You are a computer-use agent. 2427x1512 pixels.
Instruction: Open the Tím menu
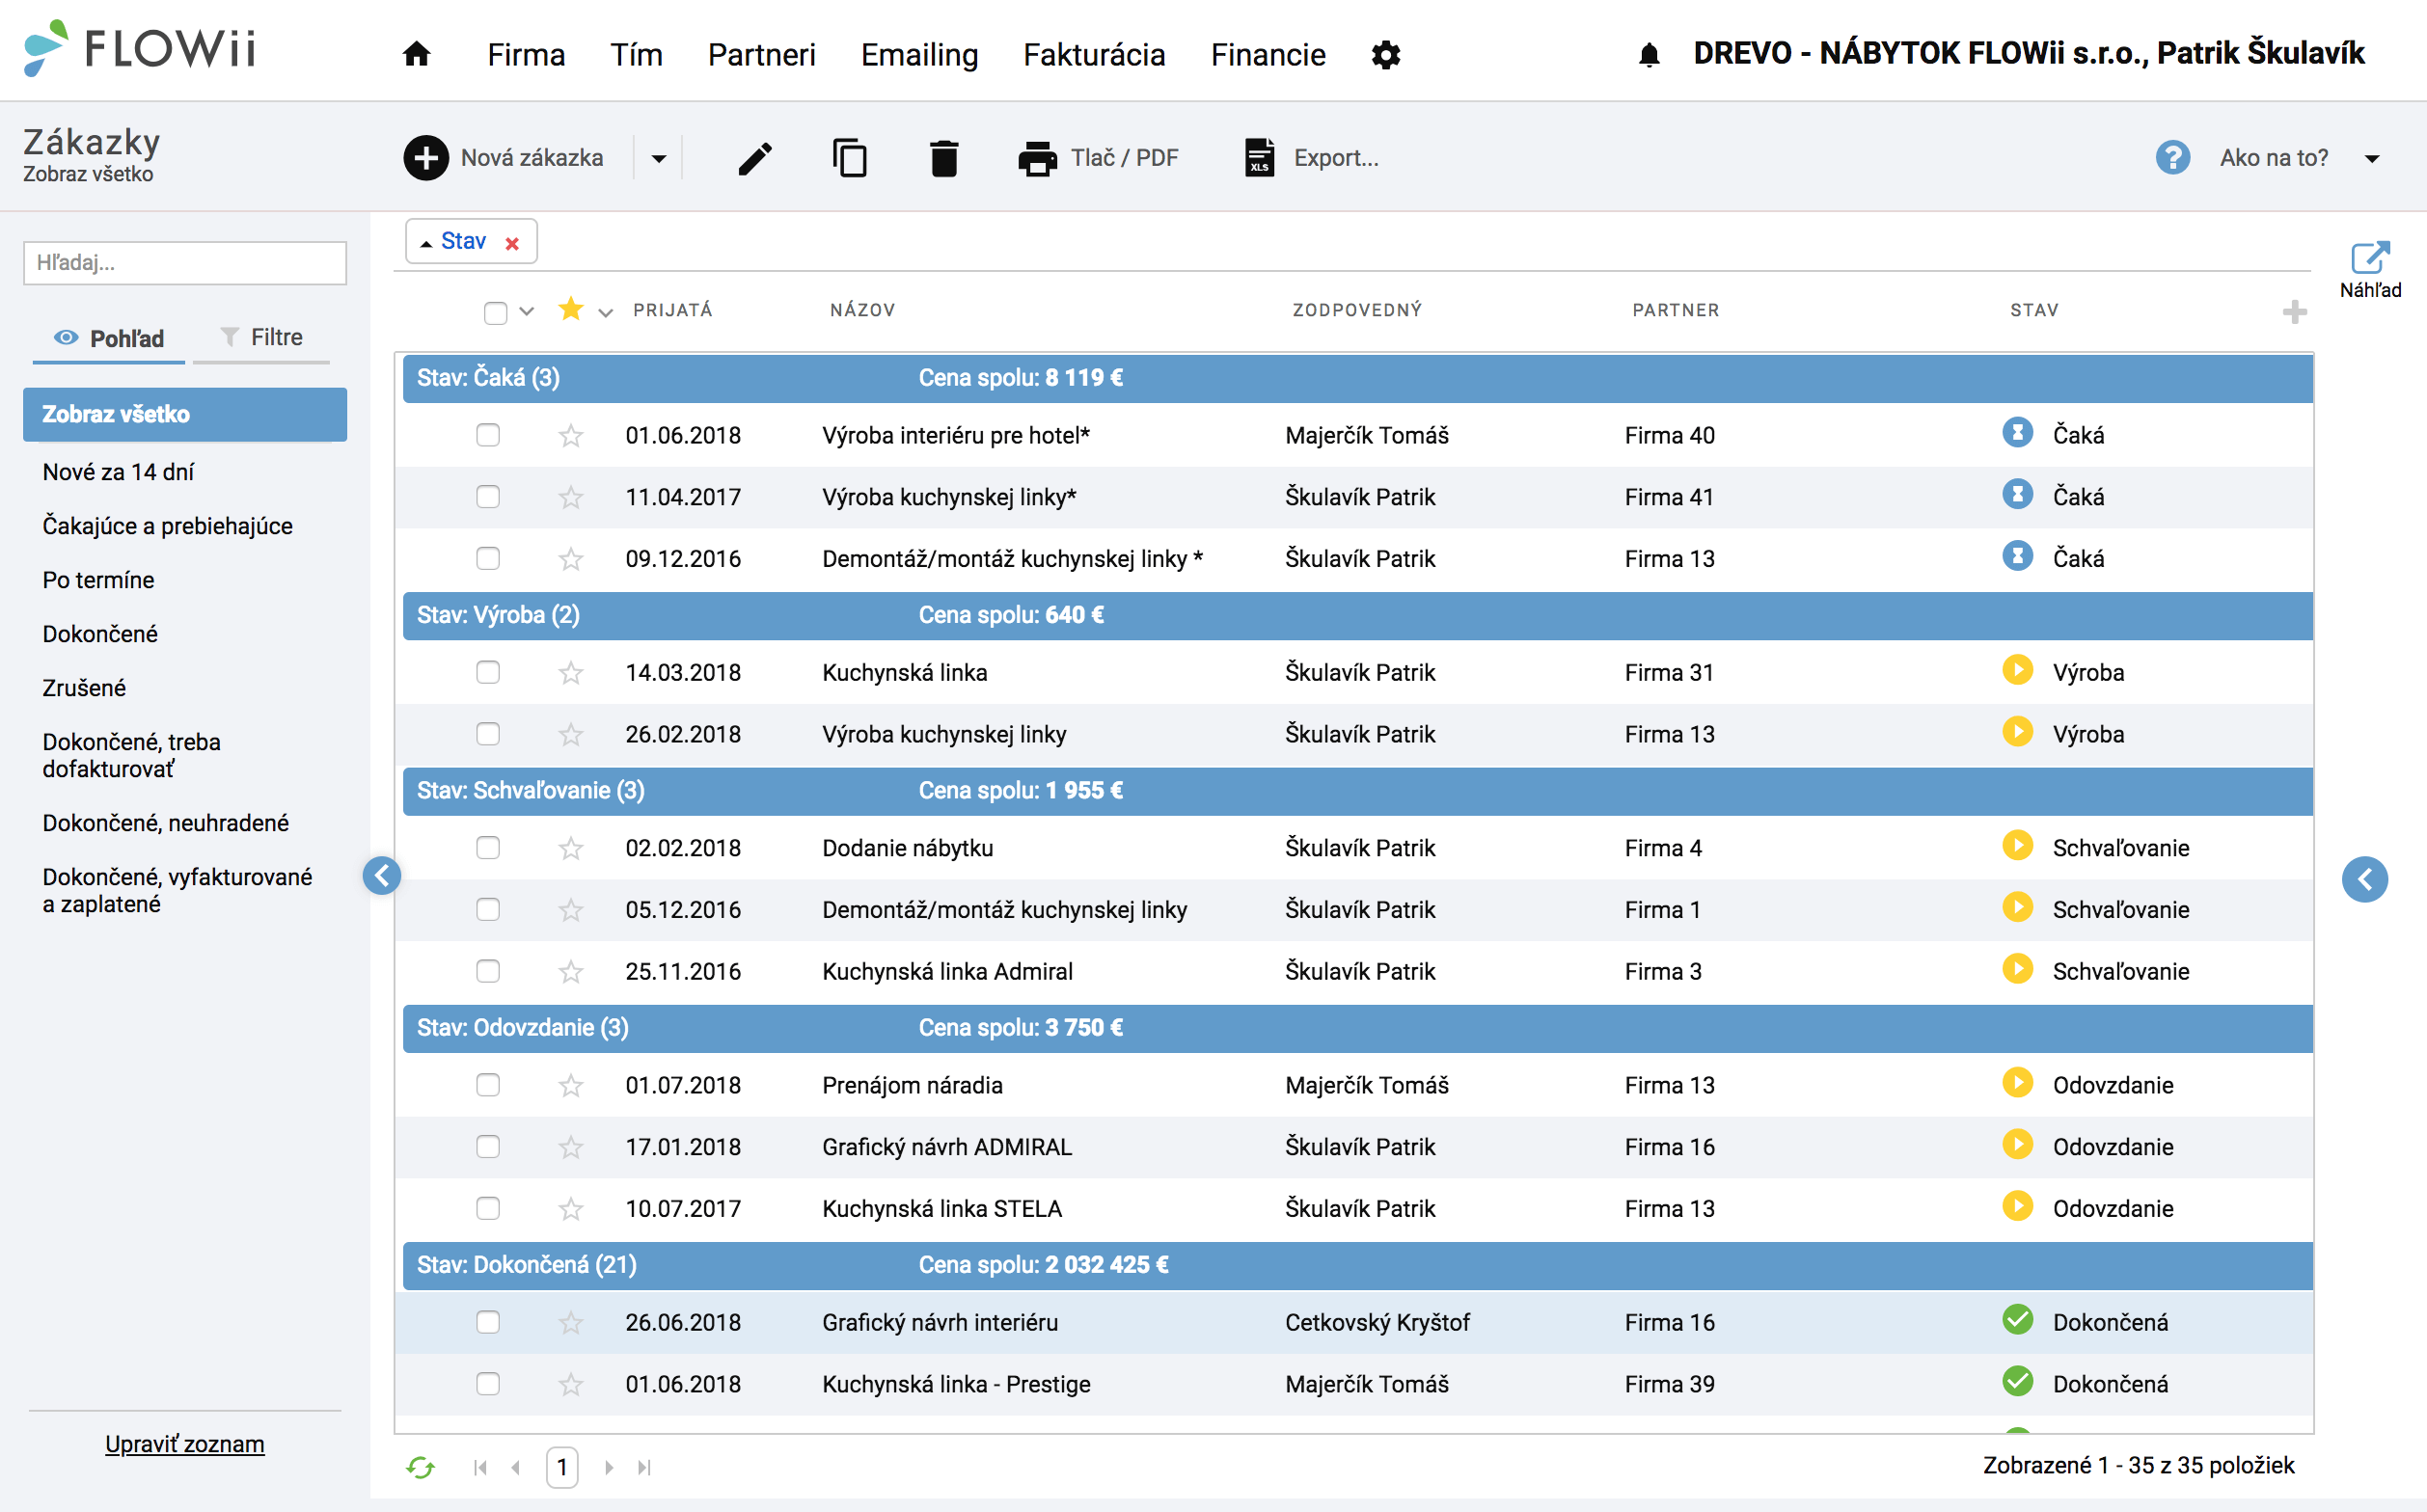[637, 55]
